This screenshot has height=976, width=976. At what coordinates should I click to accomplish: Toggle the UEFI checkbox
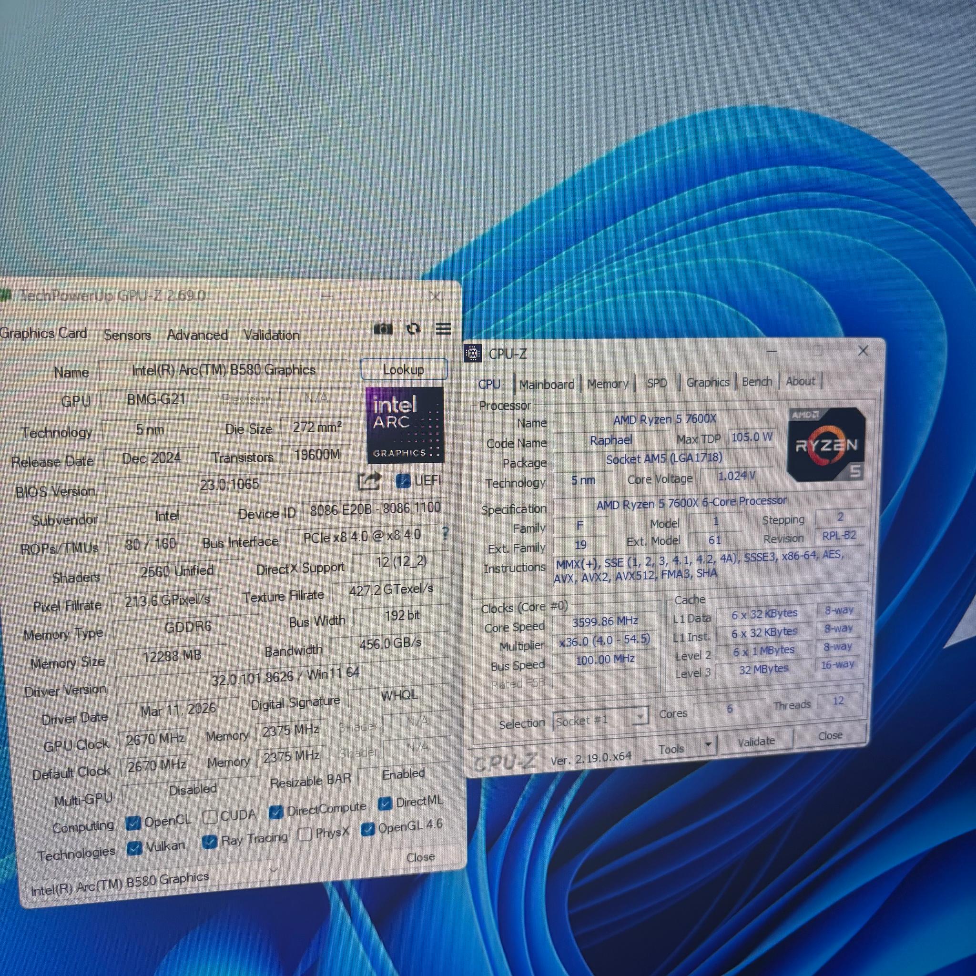403,480
